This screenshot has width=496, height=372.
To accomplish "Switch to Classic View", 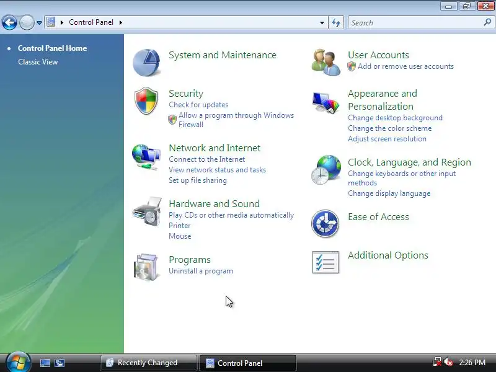I will (x=38, y=62).
